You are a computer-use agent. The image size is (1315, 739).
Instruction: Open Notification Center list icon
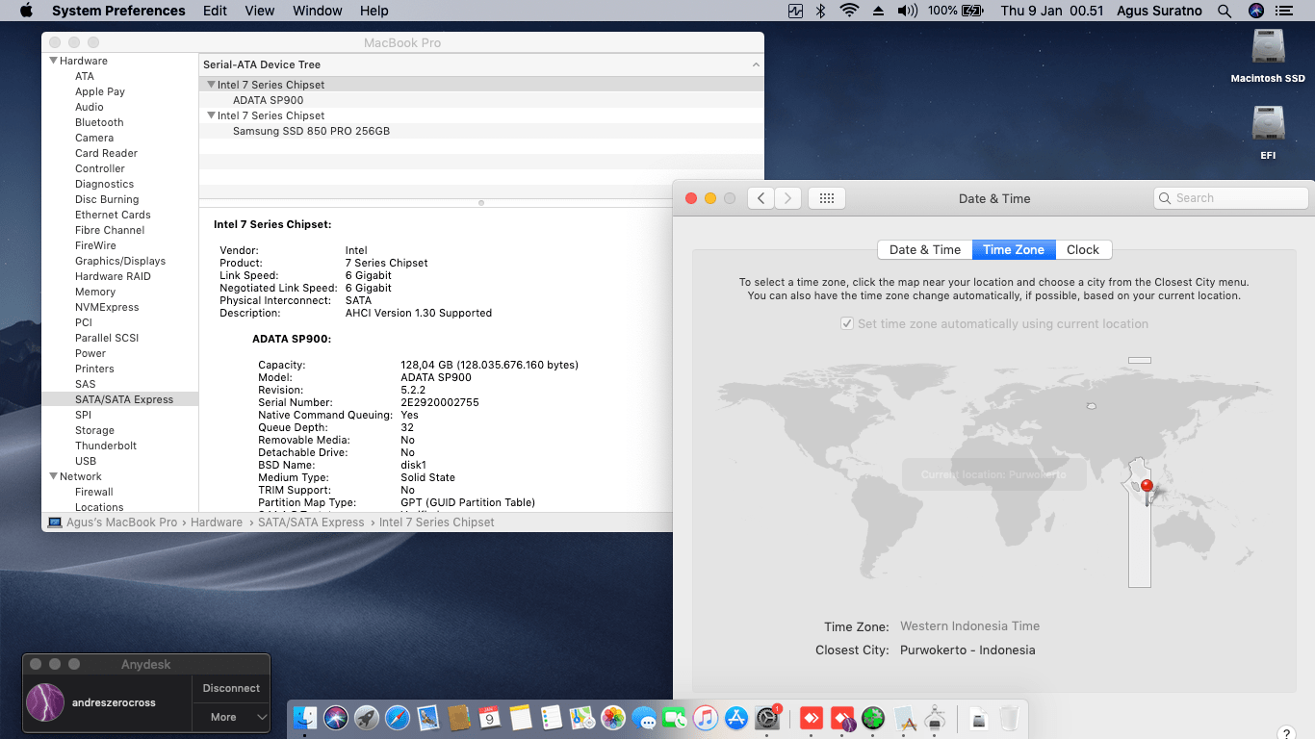1283,11
